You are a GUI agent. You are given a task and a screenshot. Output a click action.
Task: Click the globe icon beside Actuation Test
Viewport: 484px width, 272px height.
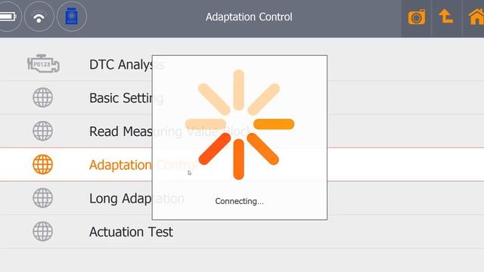tap(42, 231)
